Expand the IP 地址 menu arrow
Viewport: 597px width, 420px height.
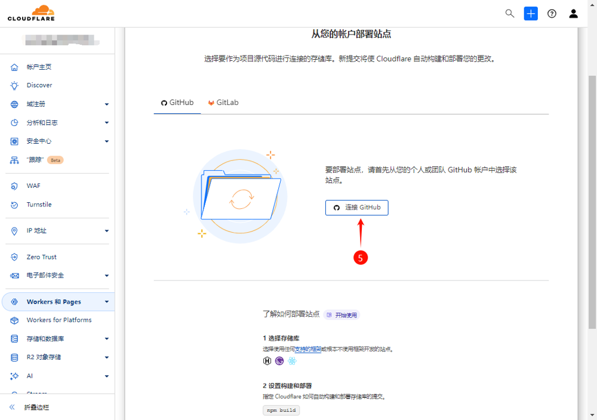coord(107,231)
